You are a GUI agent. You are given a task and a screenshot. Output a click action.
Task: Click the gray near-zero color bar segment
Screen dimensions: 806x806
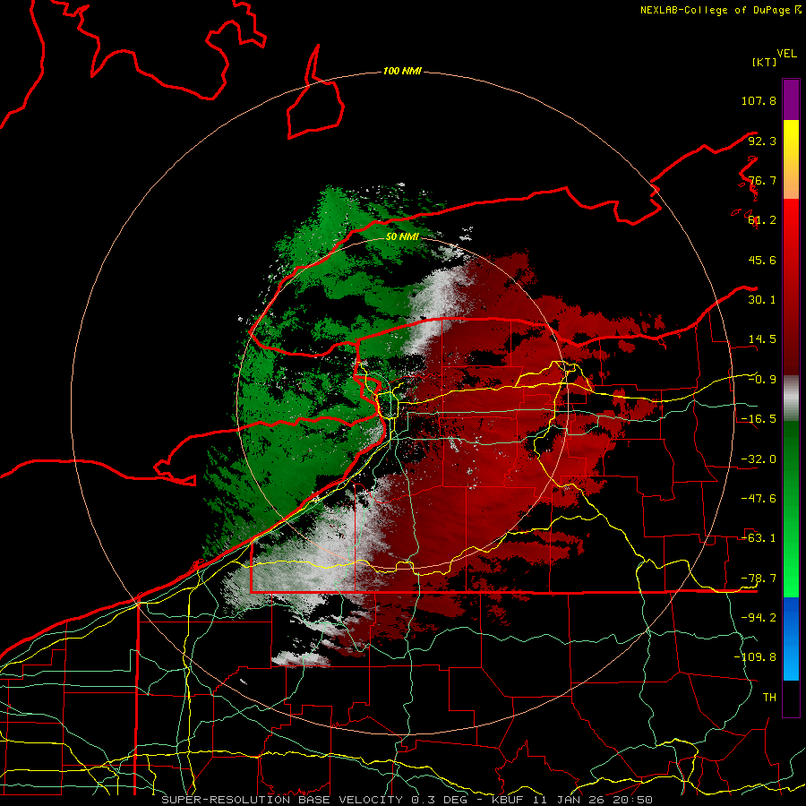point(791,399)
